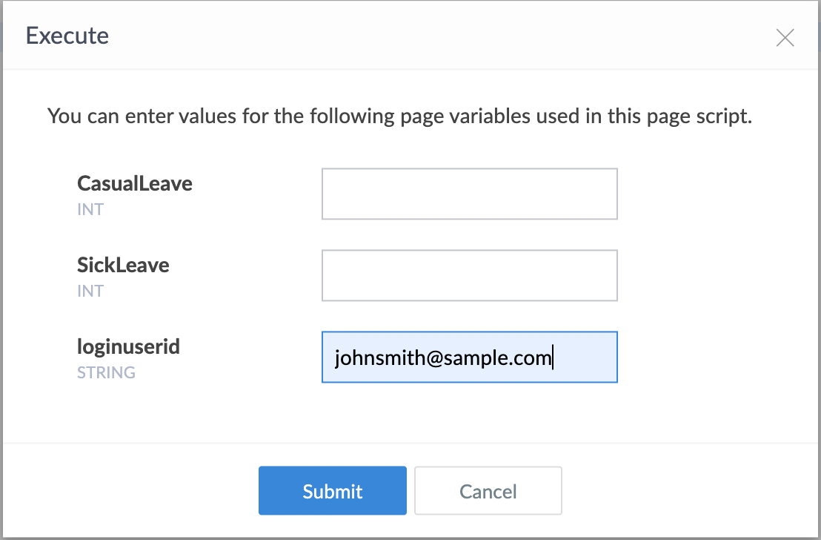Close the Execute dialog with X icon
The height and width of the screenshot is (540, 821).
[x=785, y=38]
